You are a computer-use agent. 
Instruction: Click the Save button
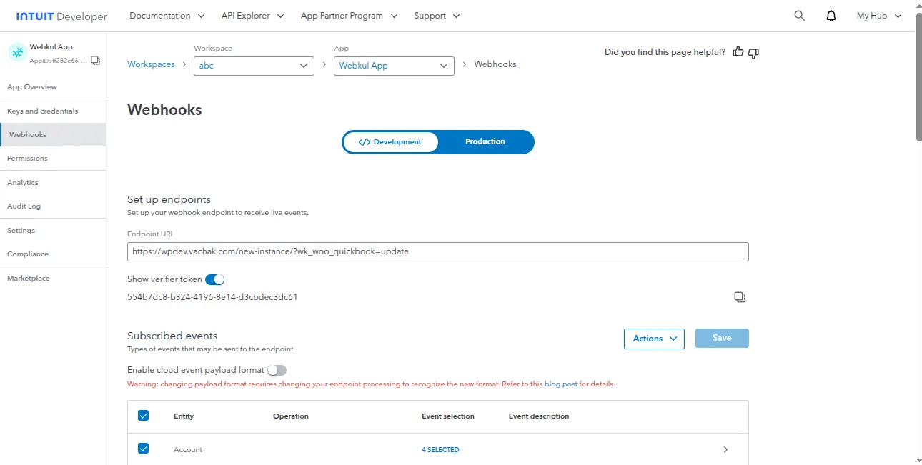[722, 339]
